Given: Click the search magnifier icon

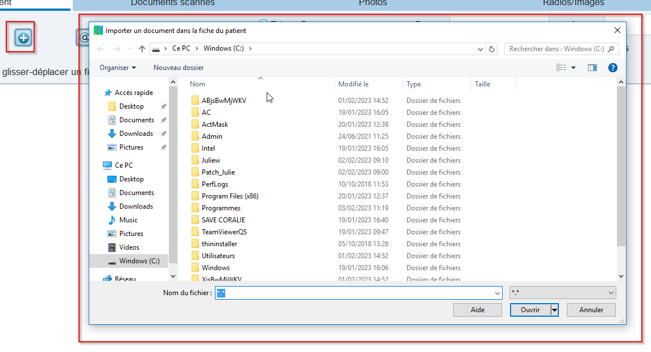Looking at the screenshot, I should (611, 49).
